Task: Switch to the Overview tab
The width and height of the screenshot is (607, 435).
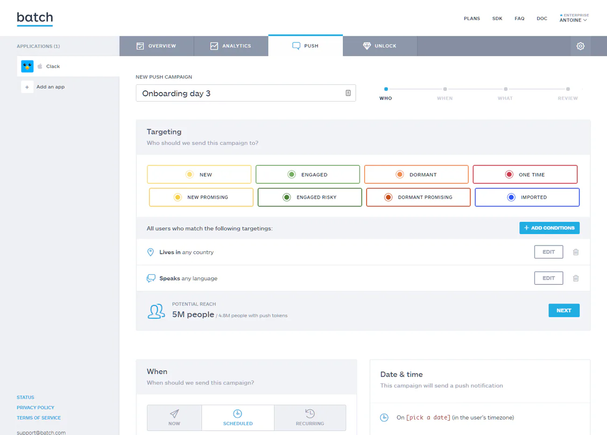Action: coord(156,46)
